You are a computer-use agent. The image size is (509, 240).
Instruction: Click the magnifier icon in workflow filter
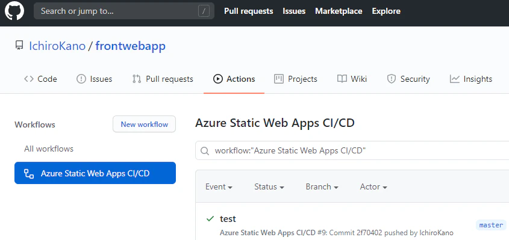[205, 151]
